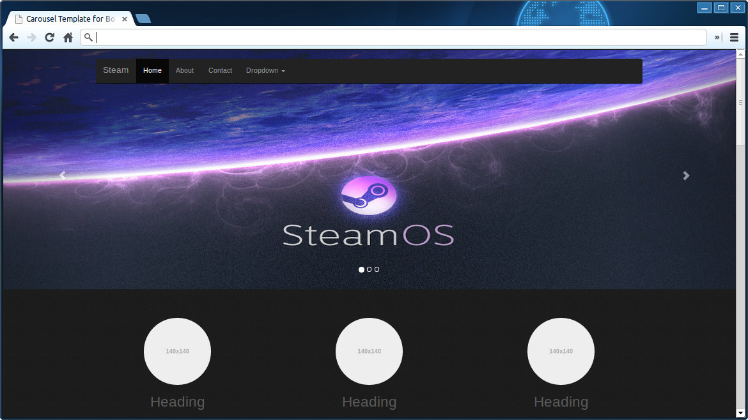The width and height of the screenshot is (748, 420).
Task: Click the browser forward arrow
Action: 31,38
